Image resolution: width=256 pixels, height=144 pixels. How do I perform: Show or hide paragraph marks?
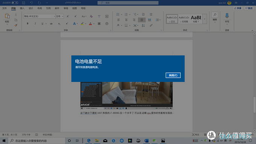click(151, 26)
